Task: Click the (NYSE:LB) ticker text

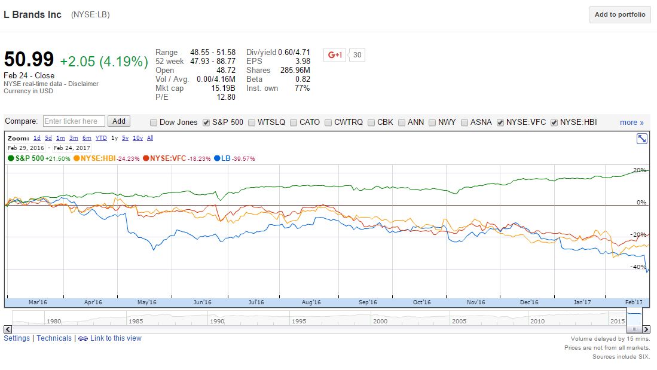Action: 90,15
